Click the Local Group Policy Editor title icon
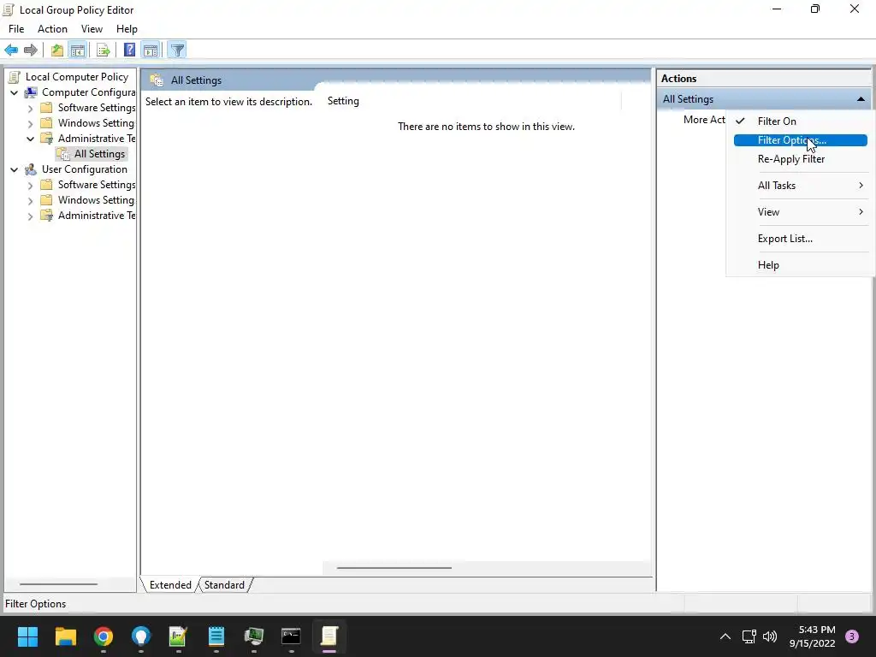Viewport: 876px width, 657px height. tap(9, 9)
